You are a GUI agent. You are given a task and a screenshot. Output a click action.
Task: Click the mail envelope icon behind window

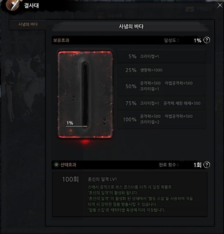tap(189, 9)
